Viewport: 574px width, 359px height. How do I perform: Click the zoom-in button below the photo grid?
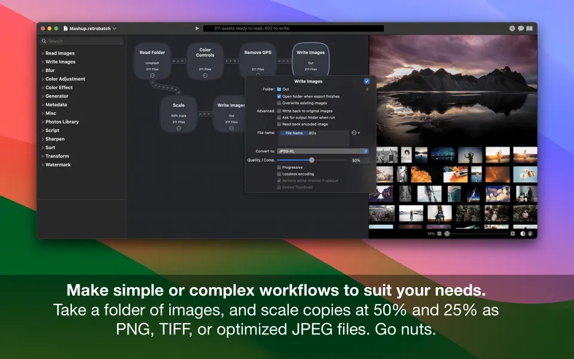coord(512,235)
